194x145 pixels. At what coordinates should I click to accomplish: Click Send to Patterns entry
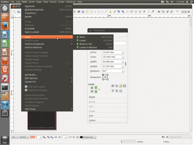(x=47, y=47)
